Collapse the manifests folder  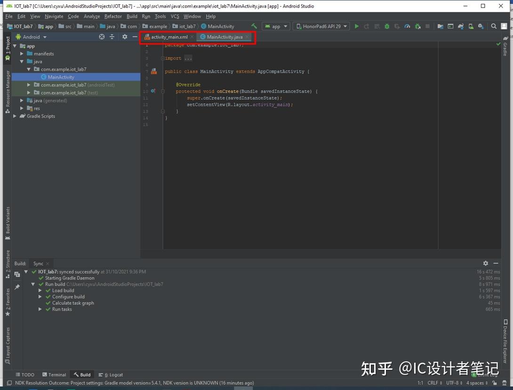click(x=21, y=54)
